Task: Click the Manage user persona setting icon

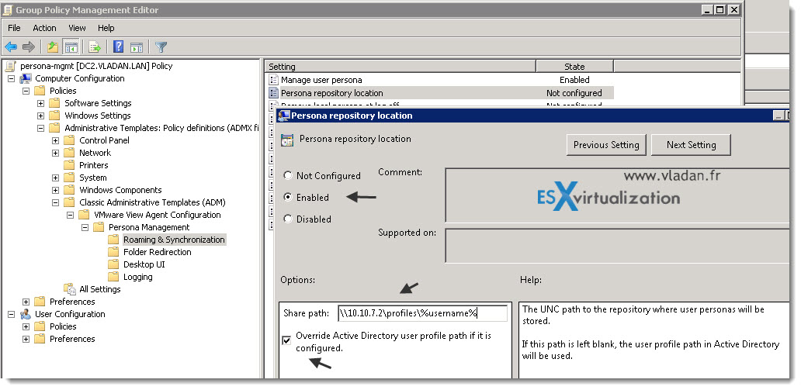Action: [273, 80]
